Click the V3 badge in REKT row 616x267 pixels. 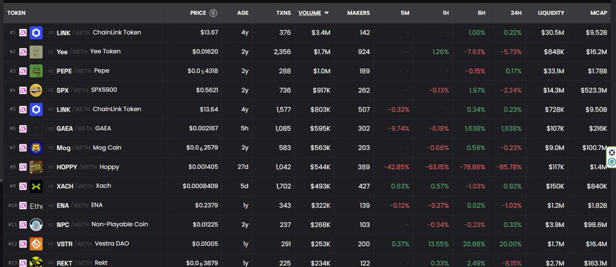pos(50,262)
